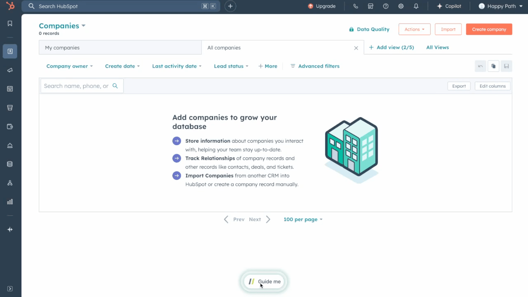Open the wallet icon in sidebar
This screenshot has width=528, height=297.
(x=10, y=127)
